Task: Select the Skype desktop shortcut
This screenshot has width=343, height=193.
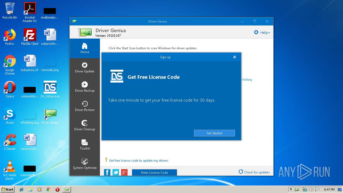Action: click(x=10, y=116)
